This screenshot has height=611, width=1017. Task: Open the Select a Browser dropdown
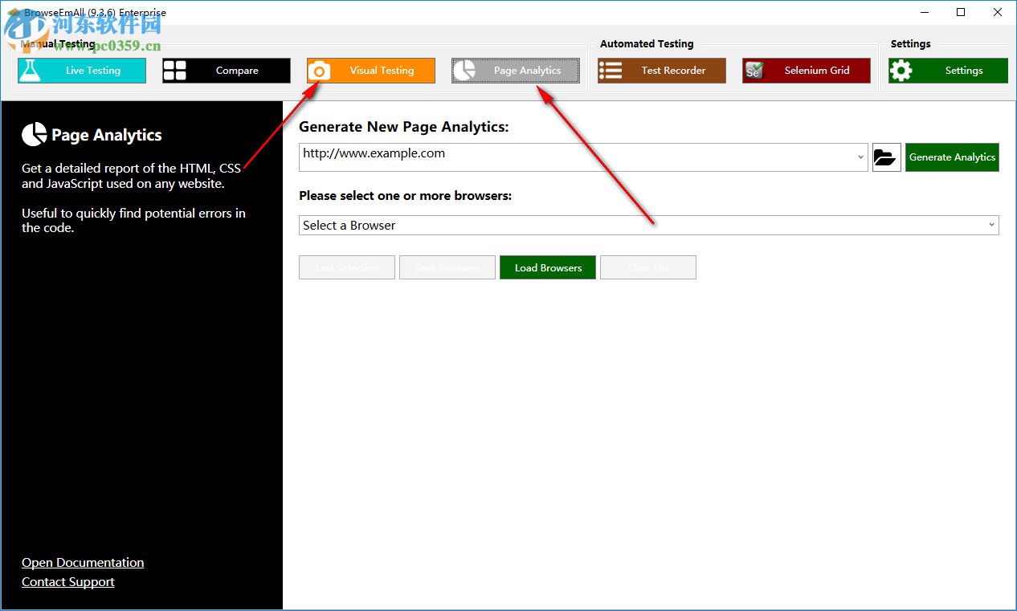(x=649, y=226)
